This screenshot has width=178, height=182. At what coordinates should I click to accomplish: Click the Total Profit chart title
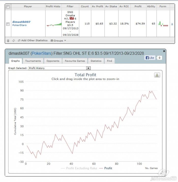(85, 75)
